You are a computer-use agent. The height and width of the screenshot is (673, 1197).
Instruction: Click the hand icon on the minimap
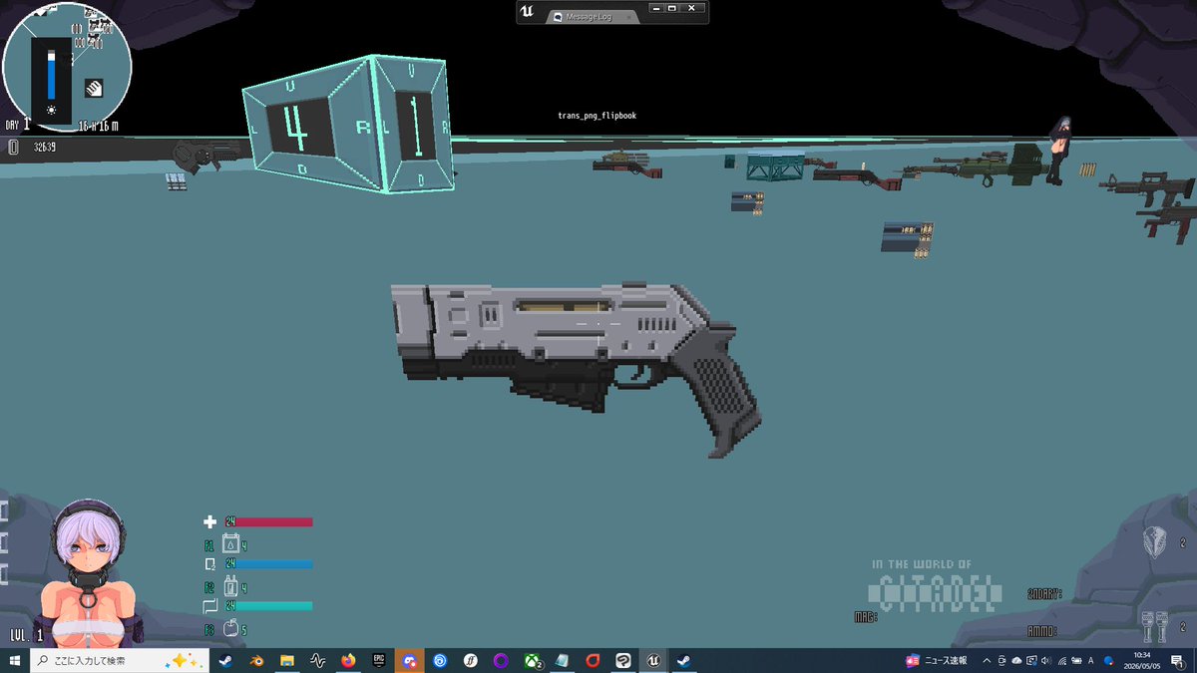pyautogui.click(x=94, y=88)
